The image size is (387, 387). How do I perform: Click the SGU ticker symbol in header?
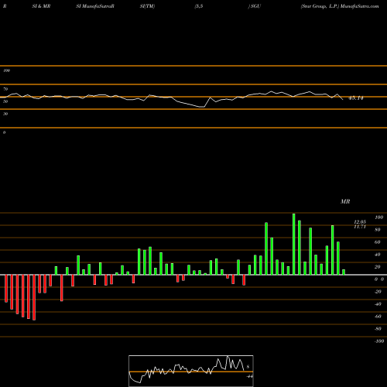(x=255, y=6)
